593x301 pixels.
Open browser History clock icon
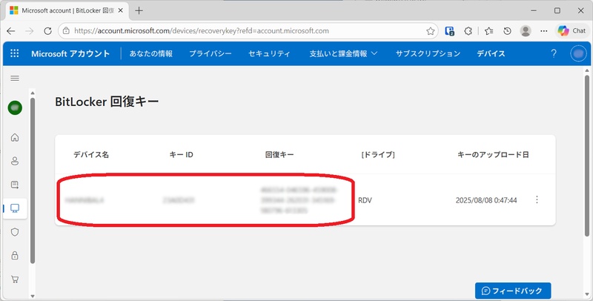coord(508,31)
